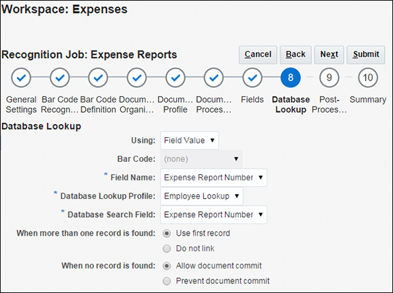The image size is (393, 293).
Task: Jump to step 10 Summary circle
Action: click(x=368, y=77)
